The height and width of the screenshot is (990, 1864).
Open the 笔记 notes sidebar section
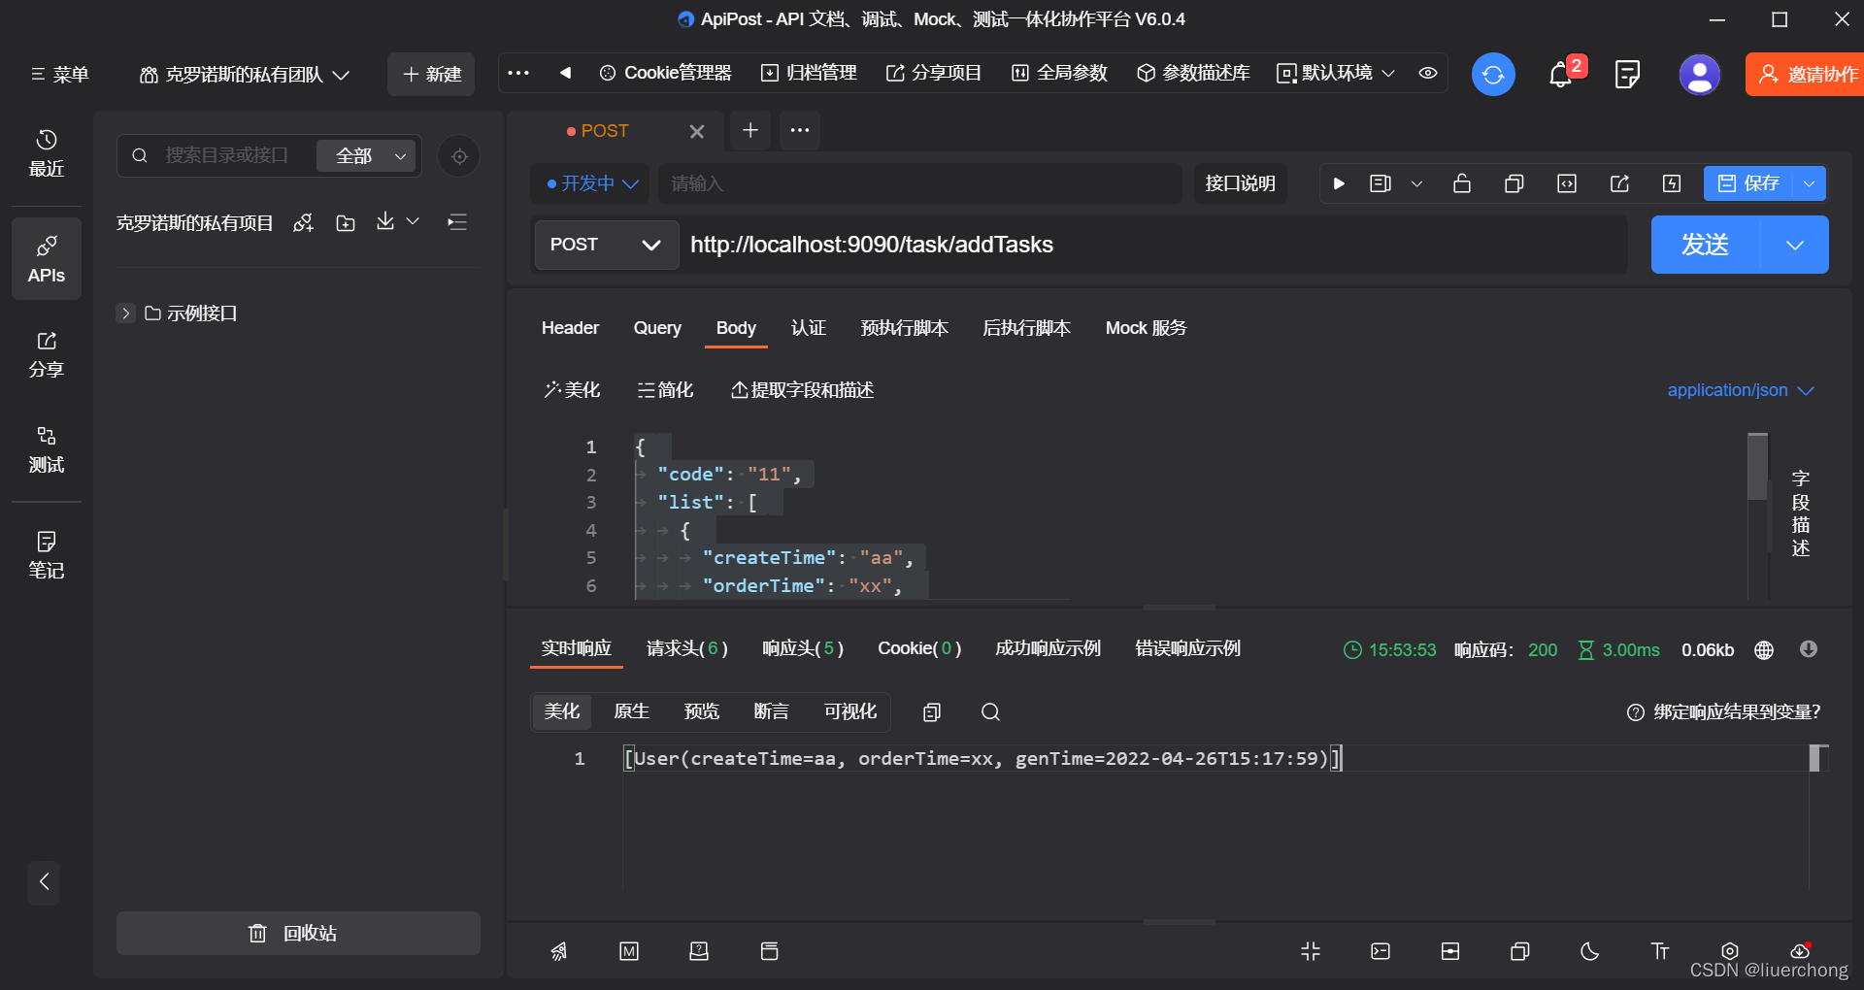tap(47, 555)
